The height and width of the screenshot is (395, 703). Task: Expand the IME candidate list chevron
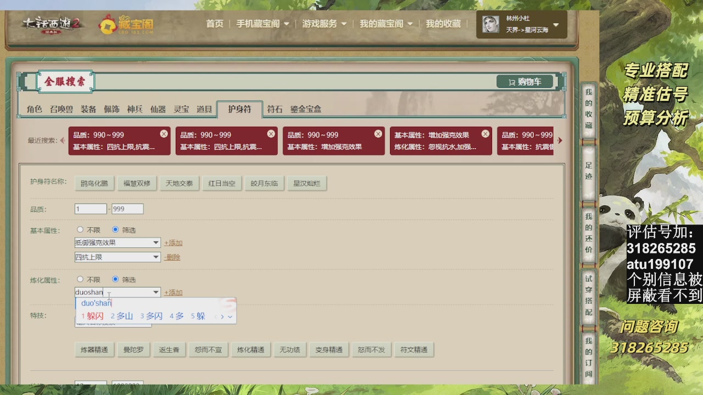click(230, 317)
